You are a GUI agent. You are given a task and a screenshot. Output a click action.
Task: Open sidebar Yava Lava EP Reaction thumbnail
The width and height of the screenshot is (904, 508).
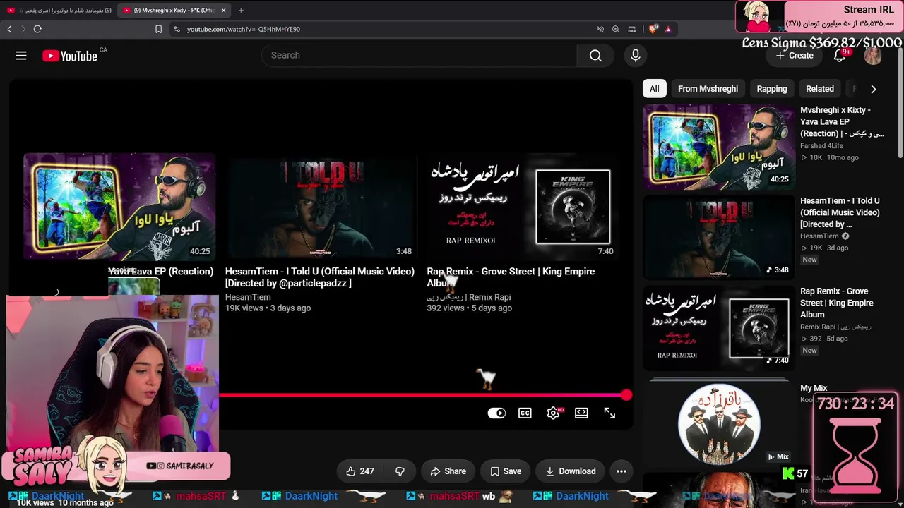718,147
